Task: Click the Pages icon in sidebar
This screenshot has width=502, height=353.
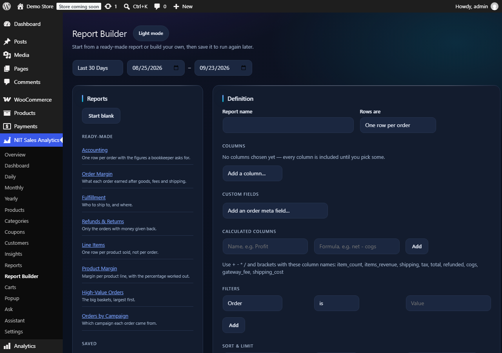Action: point(7,69)
